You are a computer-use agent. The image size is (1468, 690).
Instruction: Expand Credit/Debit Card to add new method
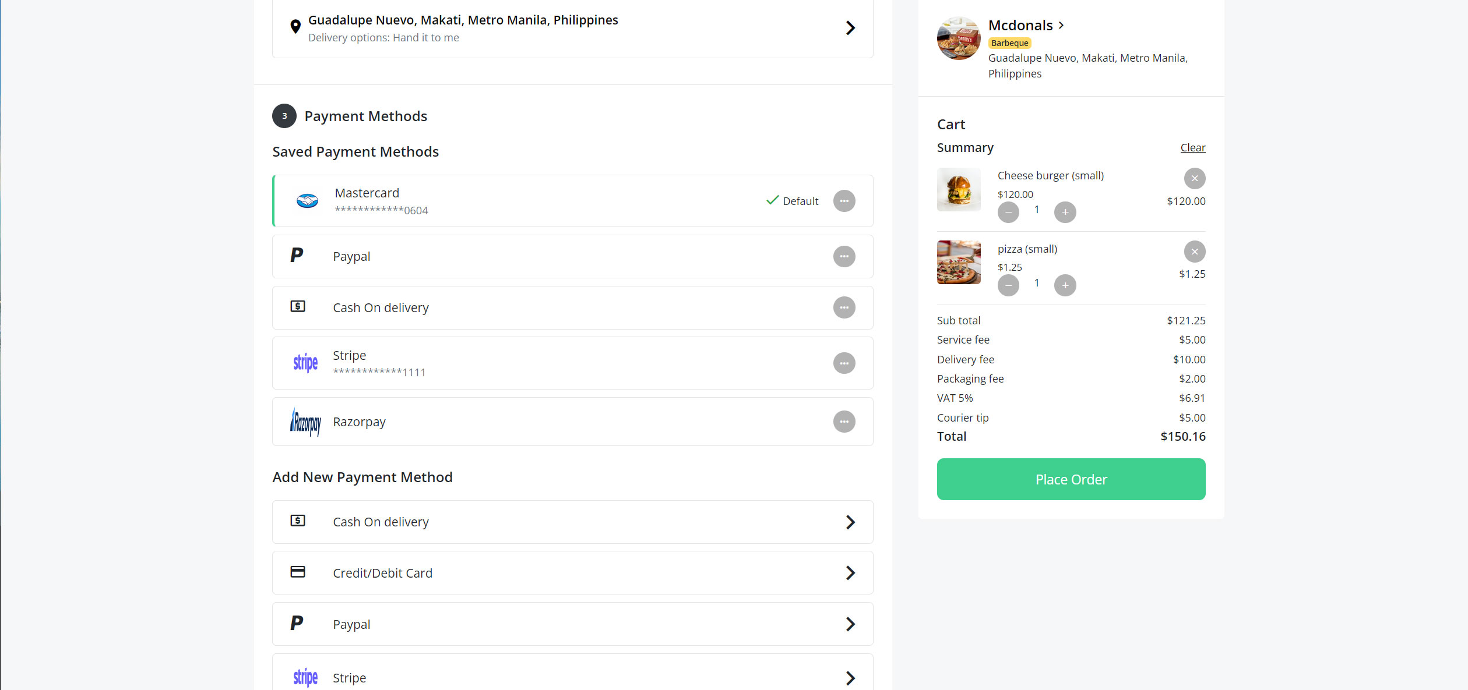pos(572,572)
